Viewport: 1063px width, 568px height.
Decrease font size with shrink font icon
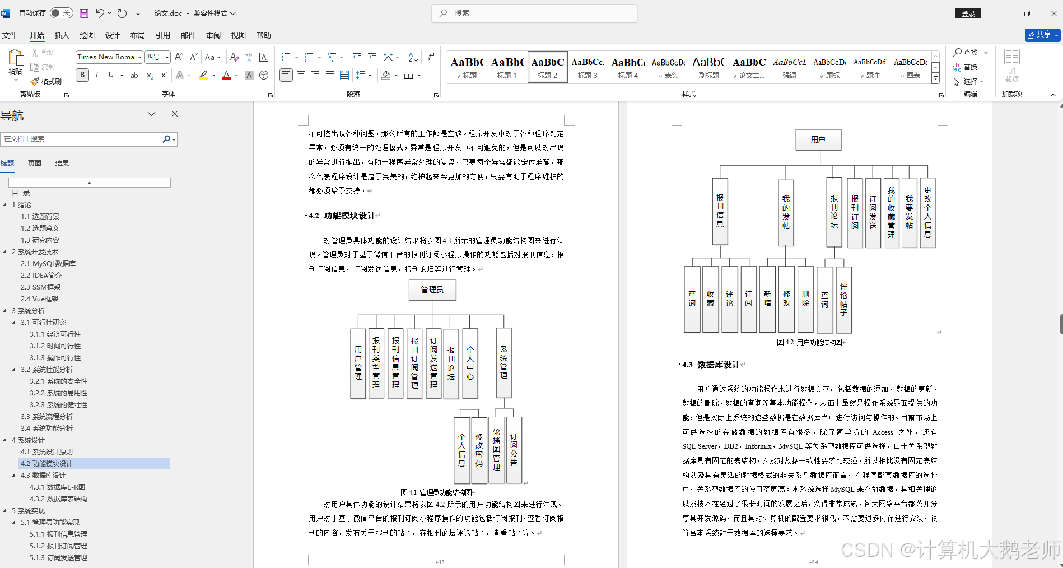[193, 57]
